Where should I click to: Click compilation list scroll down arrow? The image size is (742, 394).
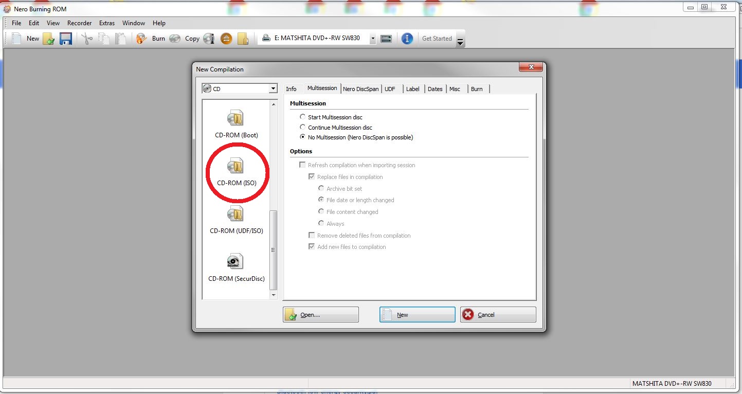click(274, 295)
